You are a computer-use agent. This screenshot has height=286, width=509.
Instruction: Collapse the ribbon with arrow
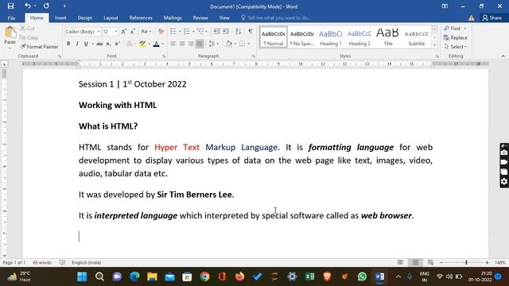pyautogui.click(x=503, y=56)
